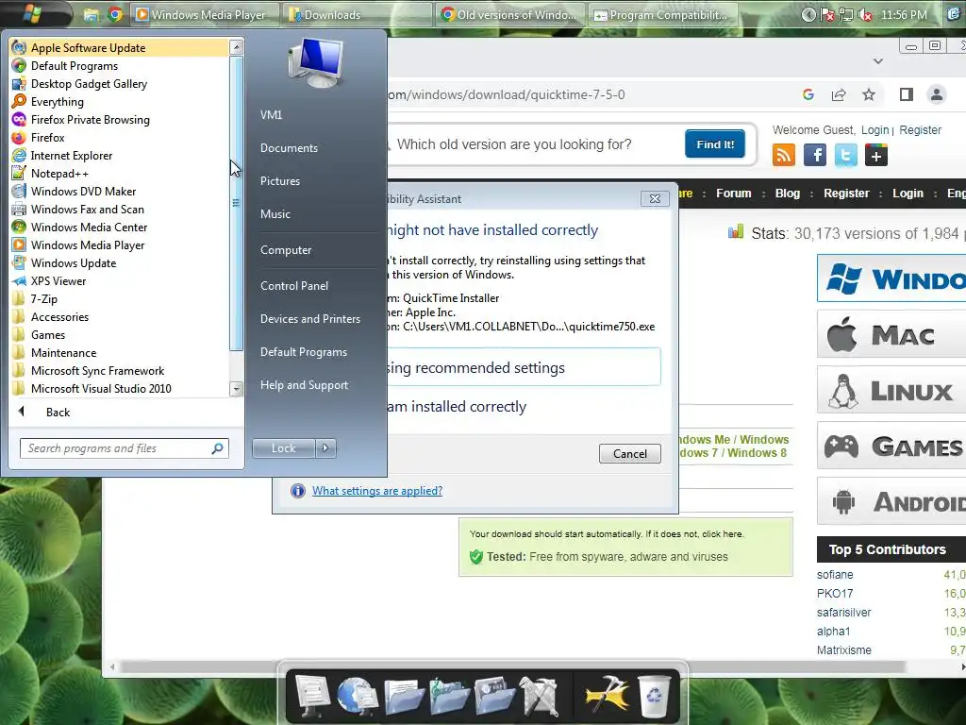Viewport: 966px width, 725px height.
Task: Expand Microsoft Visual Studio 2010 folder
Action: 119,388
